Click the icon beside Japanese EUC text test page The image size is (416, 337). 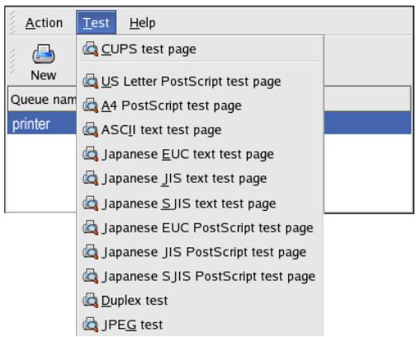(91, 154)
